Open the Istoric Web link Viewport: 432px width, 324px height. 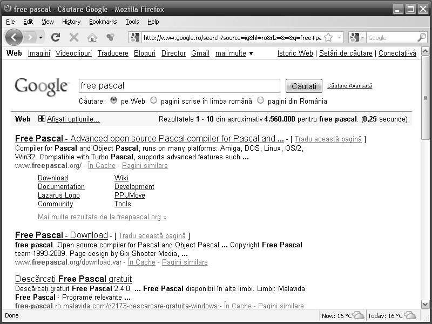click(295, 53)
